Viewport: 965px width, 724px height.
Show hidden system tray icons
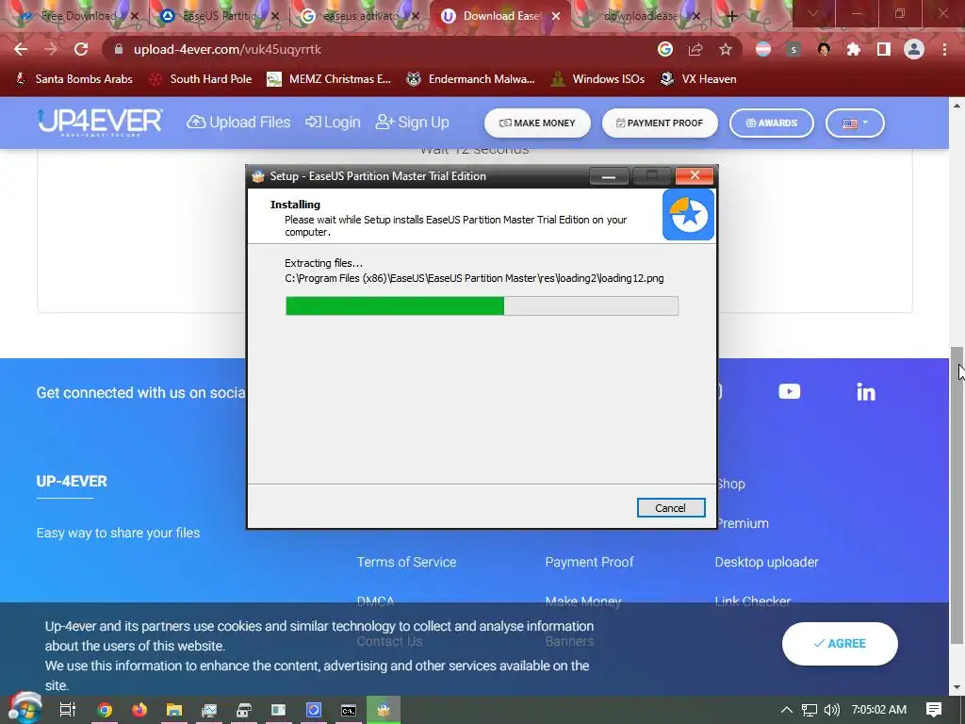[x=787, y=710]
